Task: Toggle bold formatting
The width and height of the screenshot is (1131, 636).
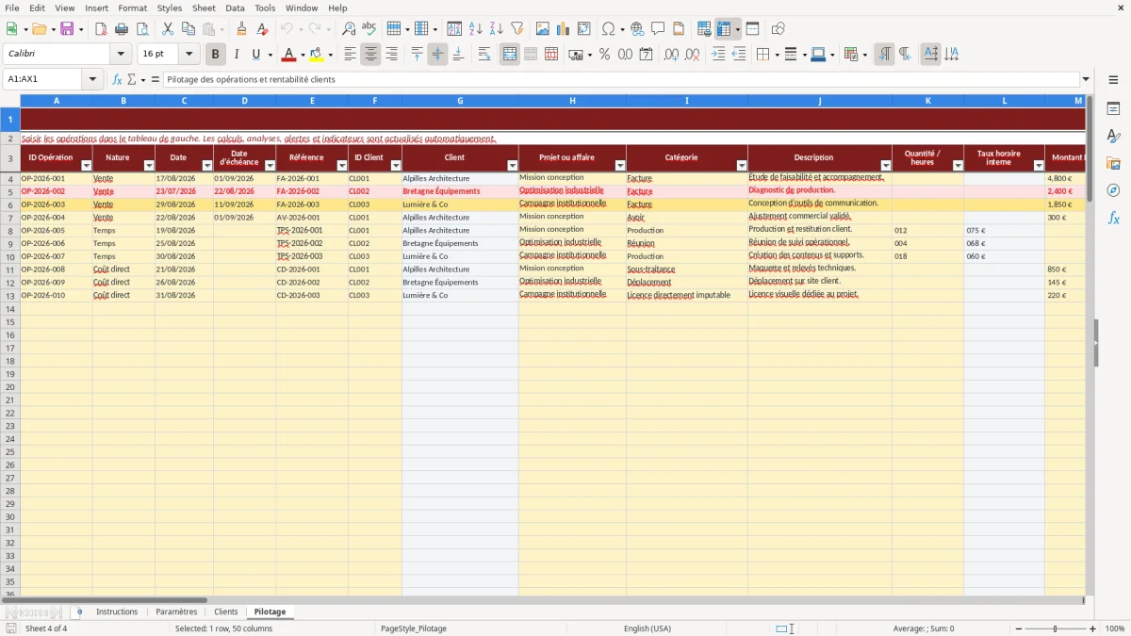Action: click(x=216, y=55)
